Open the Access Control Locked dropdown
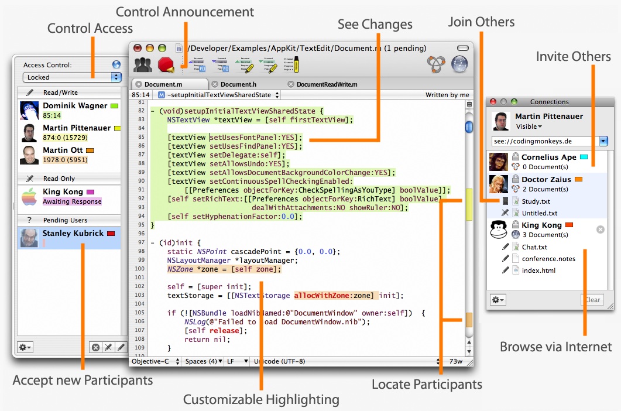621x411 pixels. coord(72,77)
